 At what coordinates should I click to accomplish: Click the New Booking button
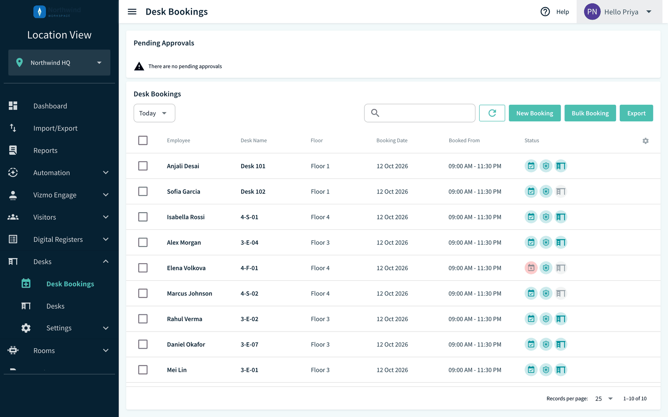[534, 113]
